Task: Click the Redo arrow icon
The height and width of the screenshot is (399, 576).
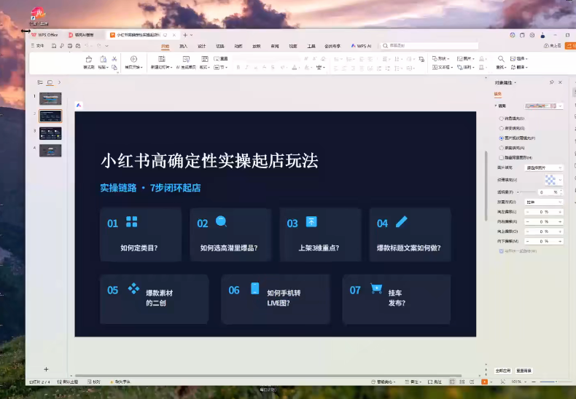Action: click(99, 46)
